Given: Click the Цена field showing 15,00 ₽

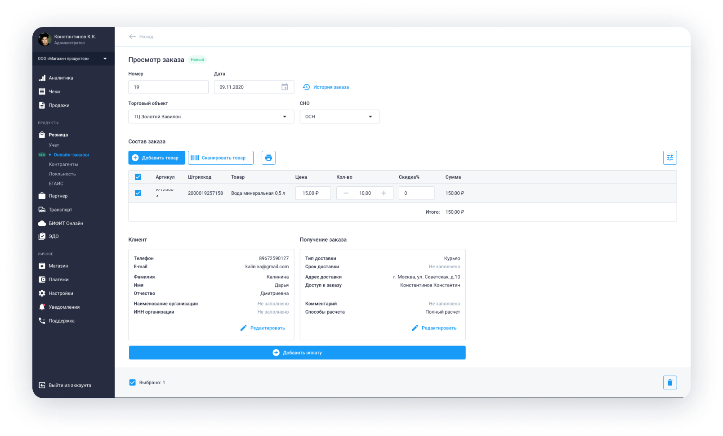Looking at the screenshot, I should 313,193.
